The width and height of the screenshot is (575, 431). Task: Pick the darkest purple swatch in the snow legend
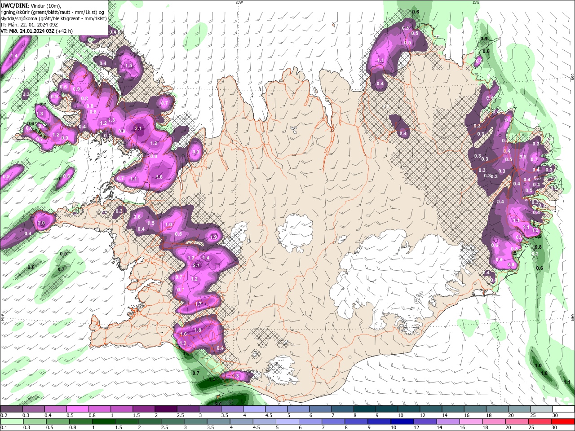[x=166, y=409]
